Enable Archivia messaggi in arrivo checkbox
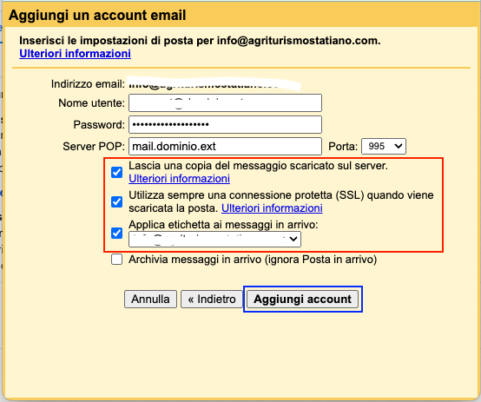The width and height of the screenshot is (481, 402). (116, 260)
